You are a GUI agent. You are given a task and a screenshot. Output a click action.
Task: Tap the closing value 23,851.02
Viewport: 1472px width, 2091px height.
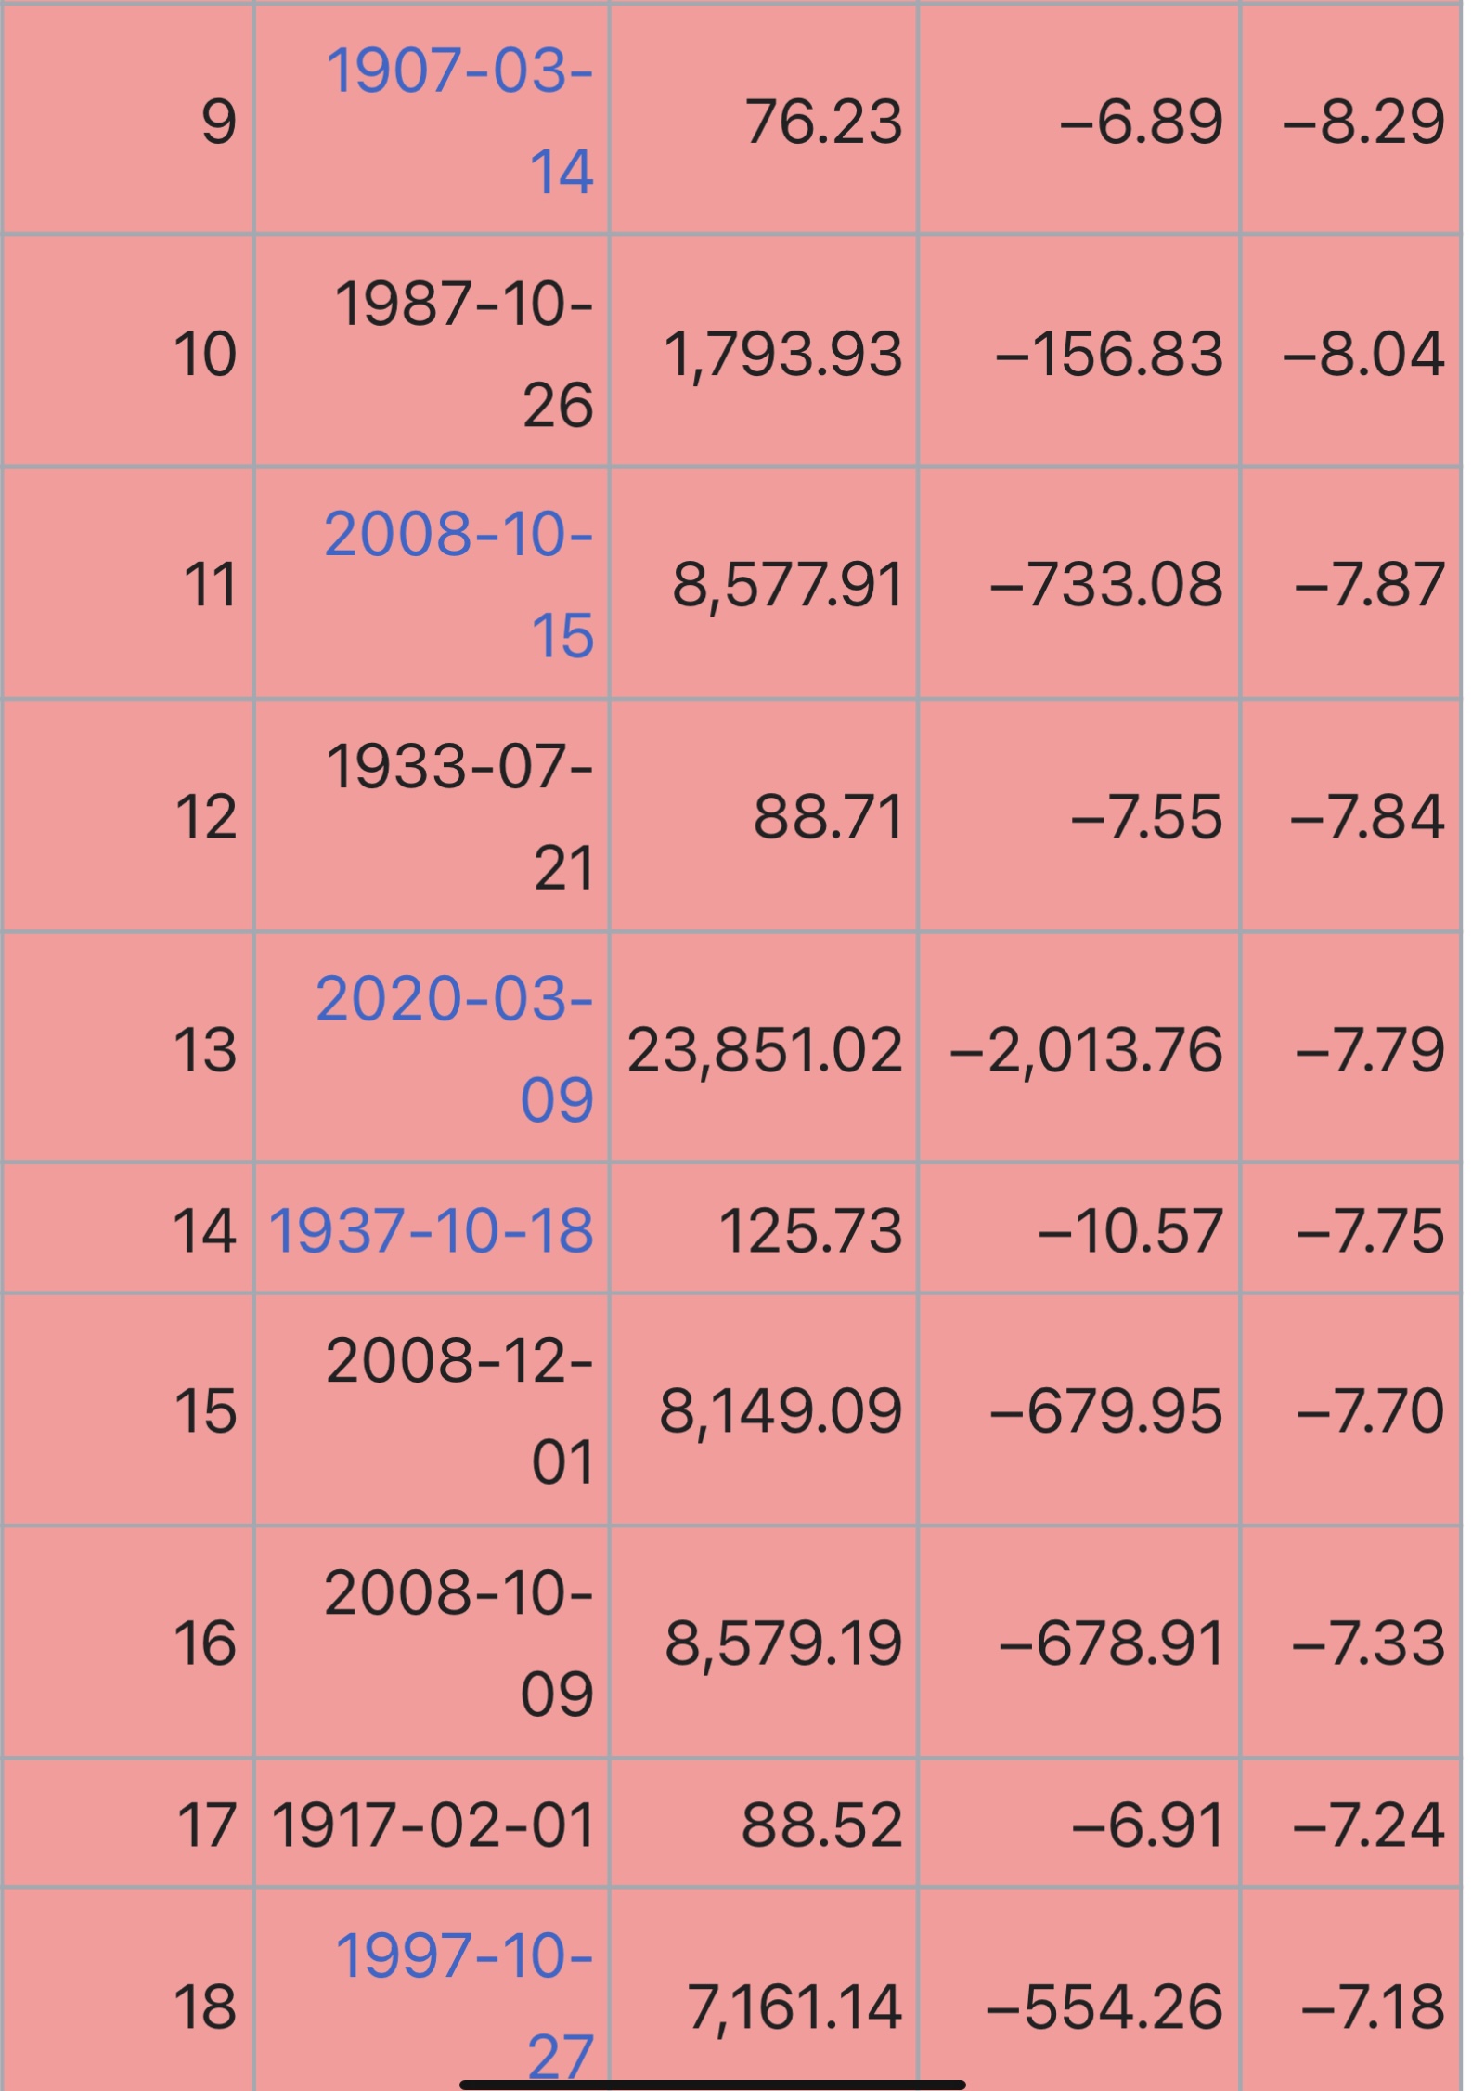click(x=765, y=1050)
